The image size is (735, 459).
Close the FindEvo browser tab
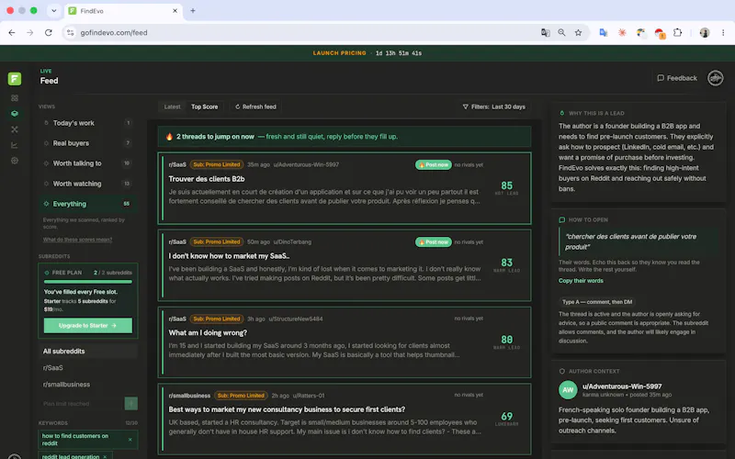175,11
